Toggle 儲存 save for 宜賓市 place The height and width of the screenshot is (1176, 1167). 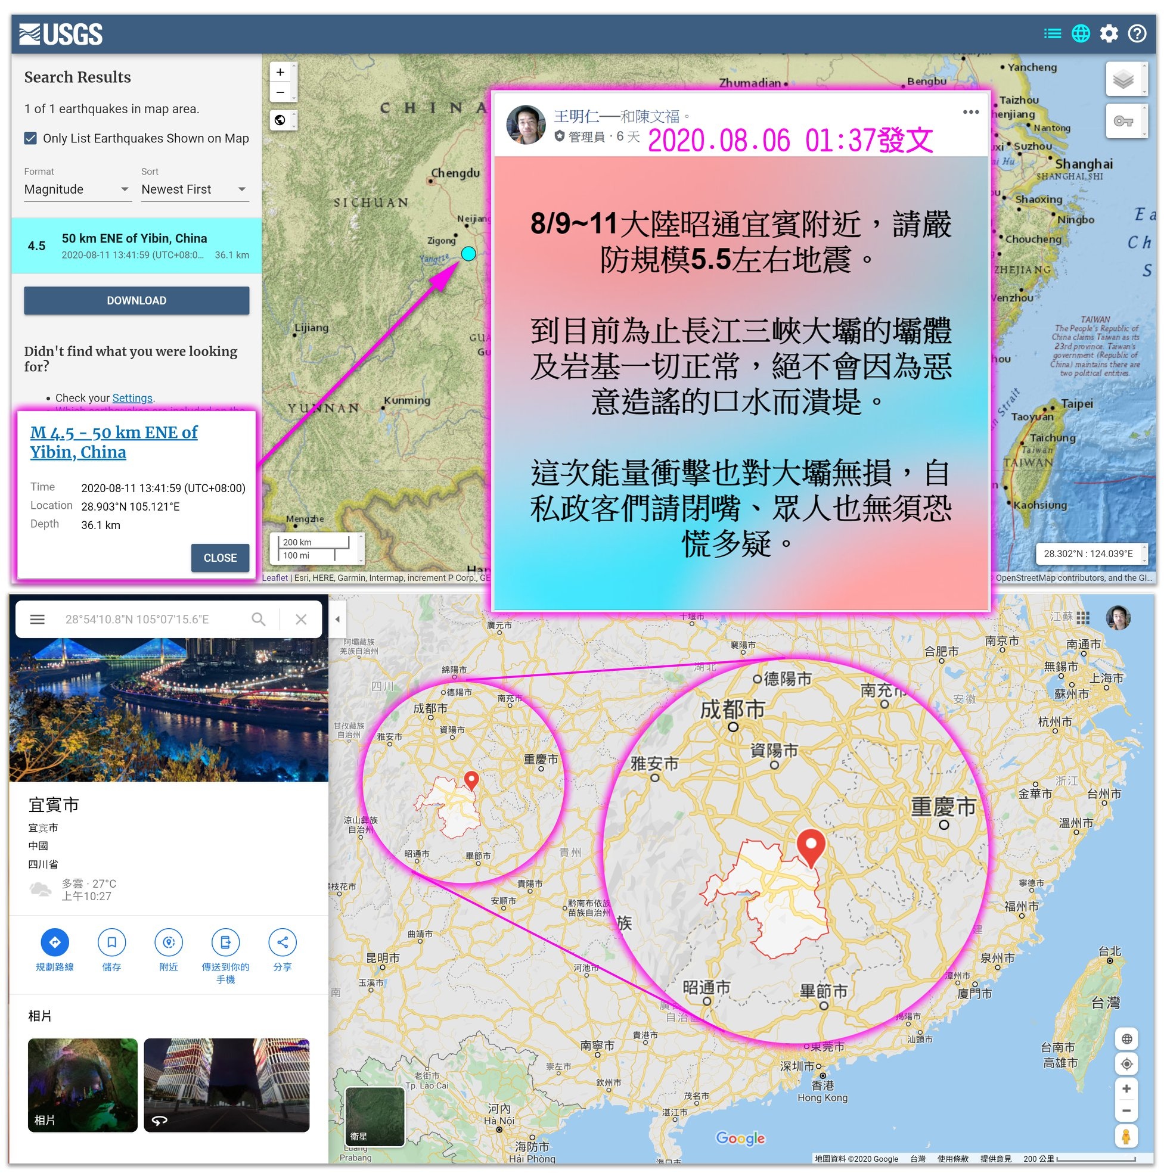tap(111, 942)
